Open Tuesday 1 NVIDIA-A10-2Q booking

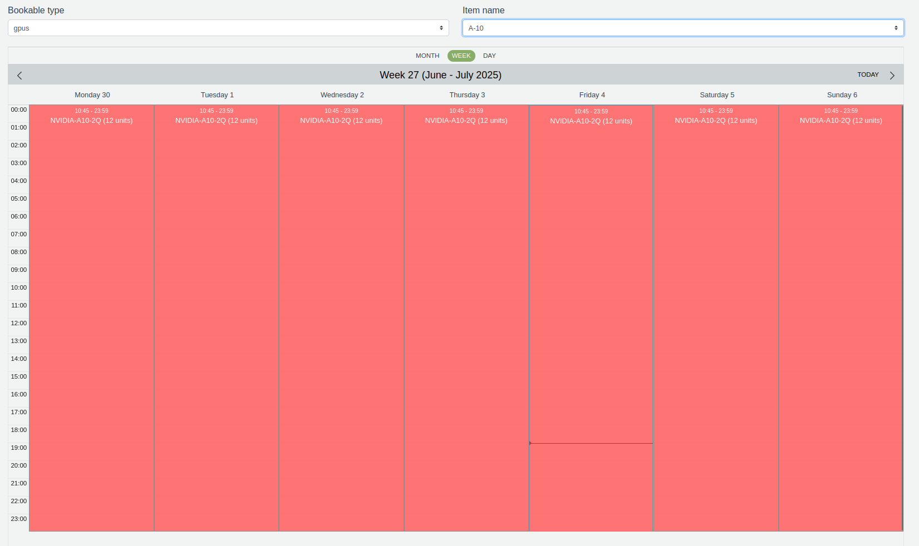[x=216, y=121]
